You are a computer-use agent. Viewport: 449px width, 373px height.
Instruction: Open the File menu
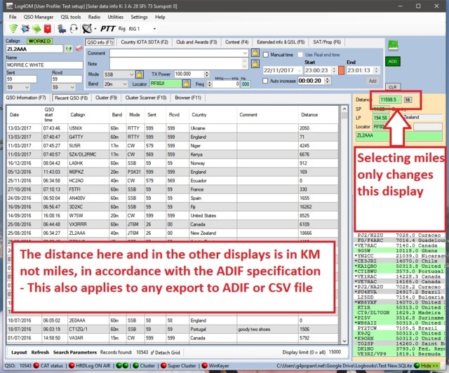13,17
